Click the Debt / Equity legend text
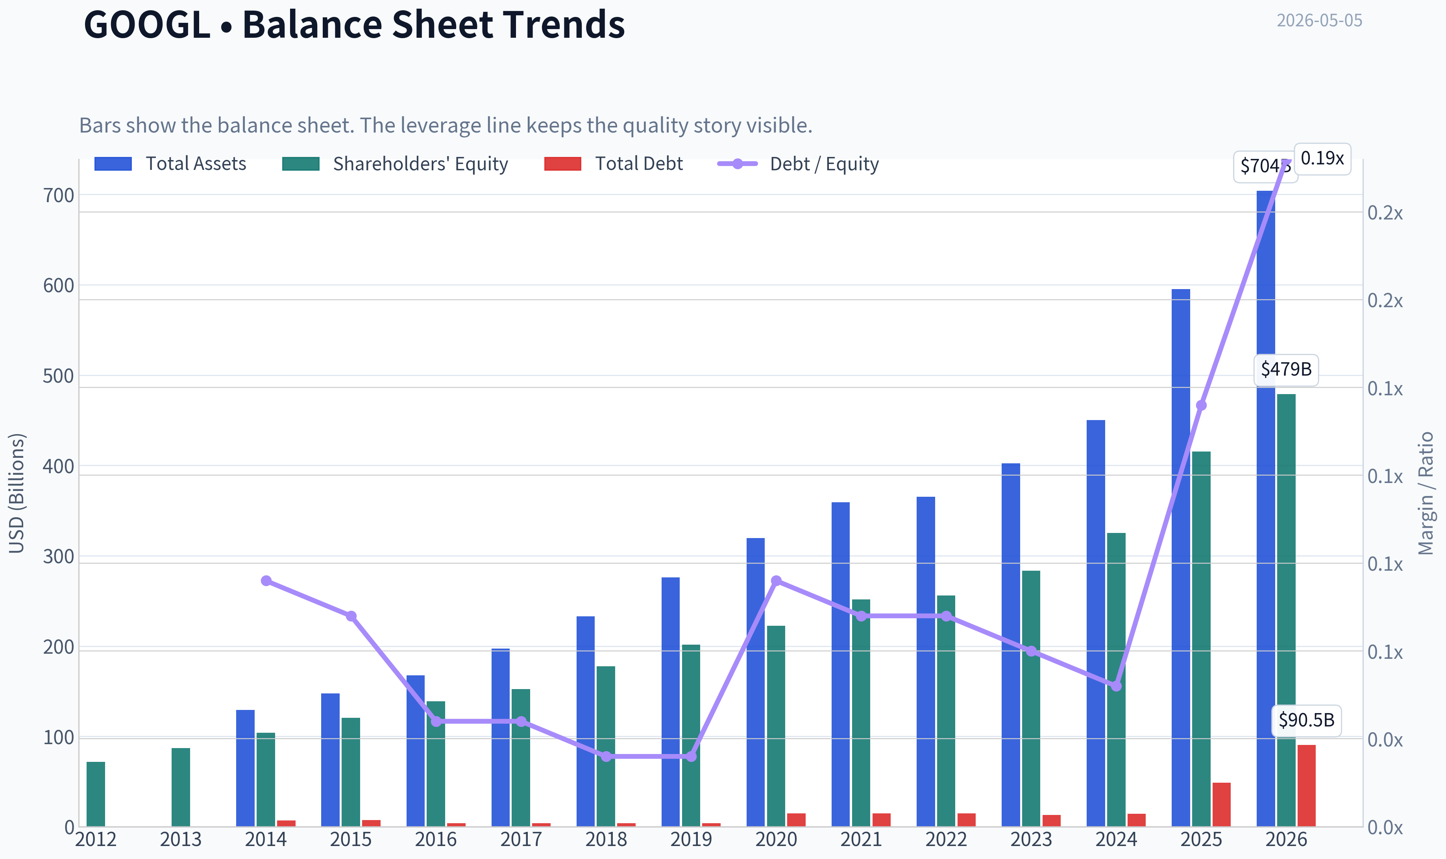The height and width of the screenshot is (859, 1446). tap(824, 164)
